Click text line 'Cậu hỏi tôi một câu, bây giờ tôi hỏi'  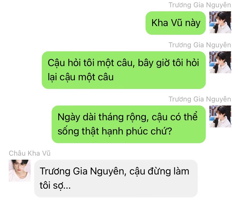tap(123, 63)
